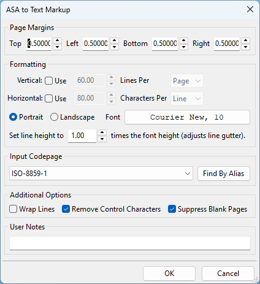
Task: Click the 60.00 lines value field
Action: [90, 80]
